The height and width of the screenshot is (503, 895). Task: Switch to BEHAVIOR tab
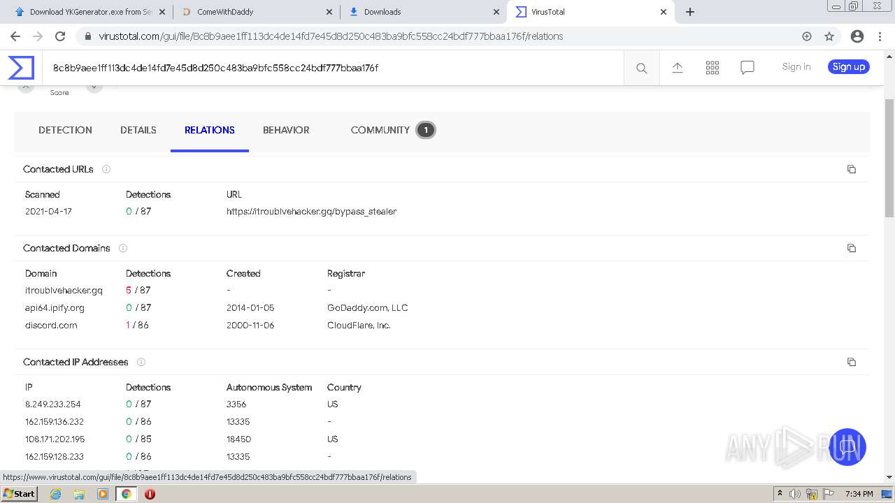click(286, 130)
